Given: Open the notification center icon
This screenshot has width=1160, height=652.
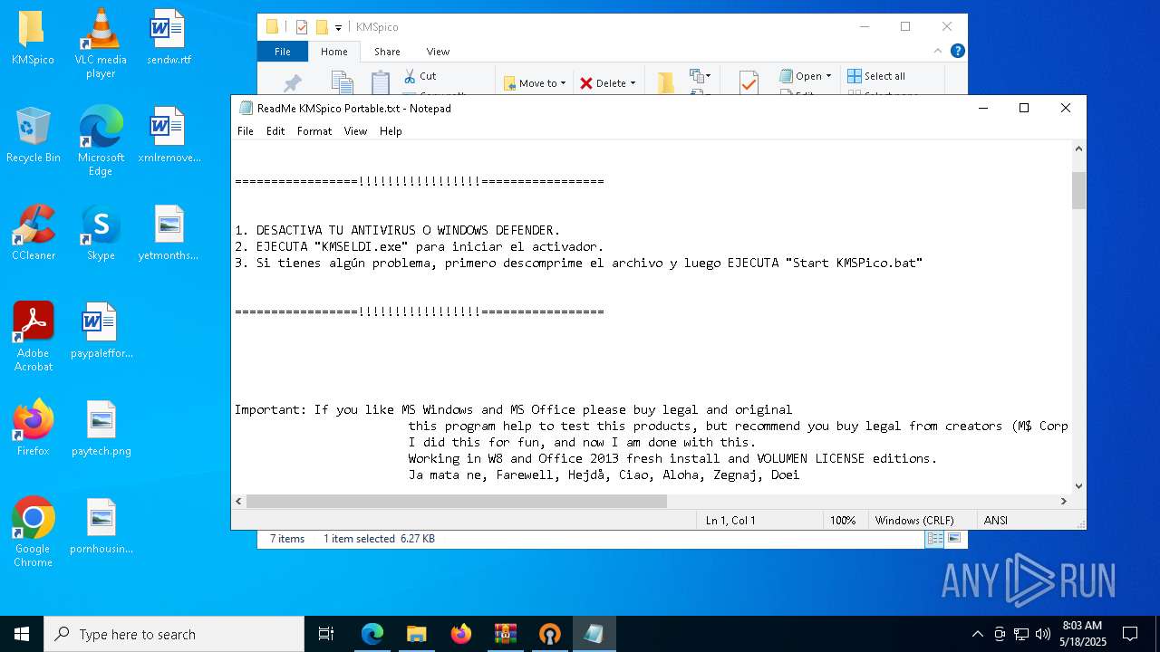Looking at the screenshot, I should 1130,634.
